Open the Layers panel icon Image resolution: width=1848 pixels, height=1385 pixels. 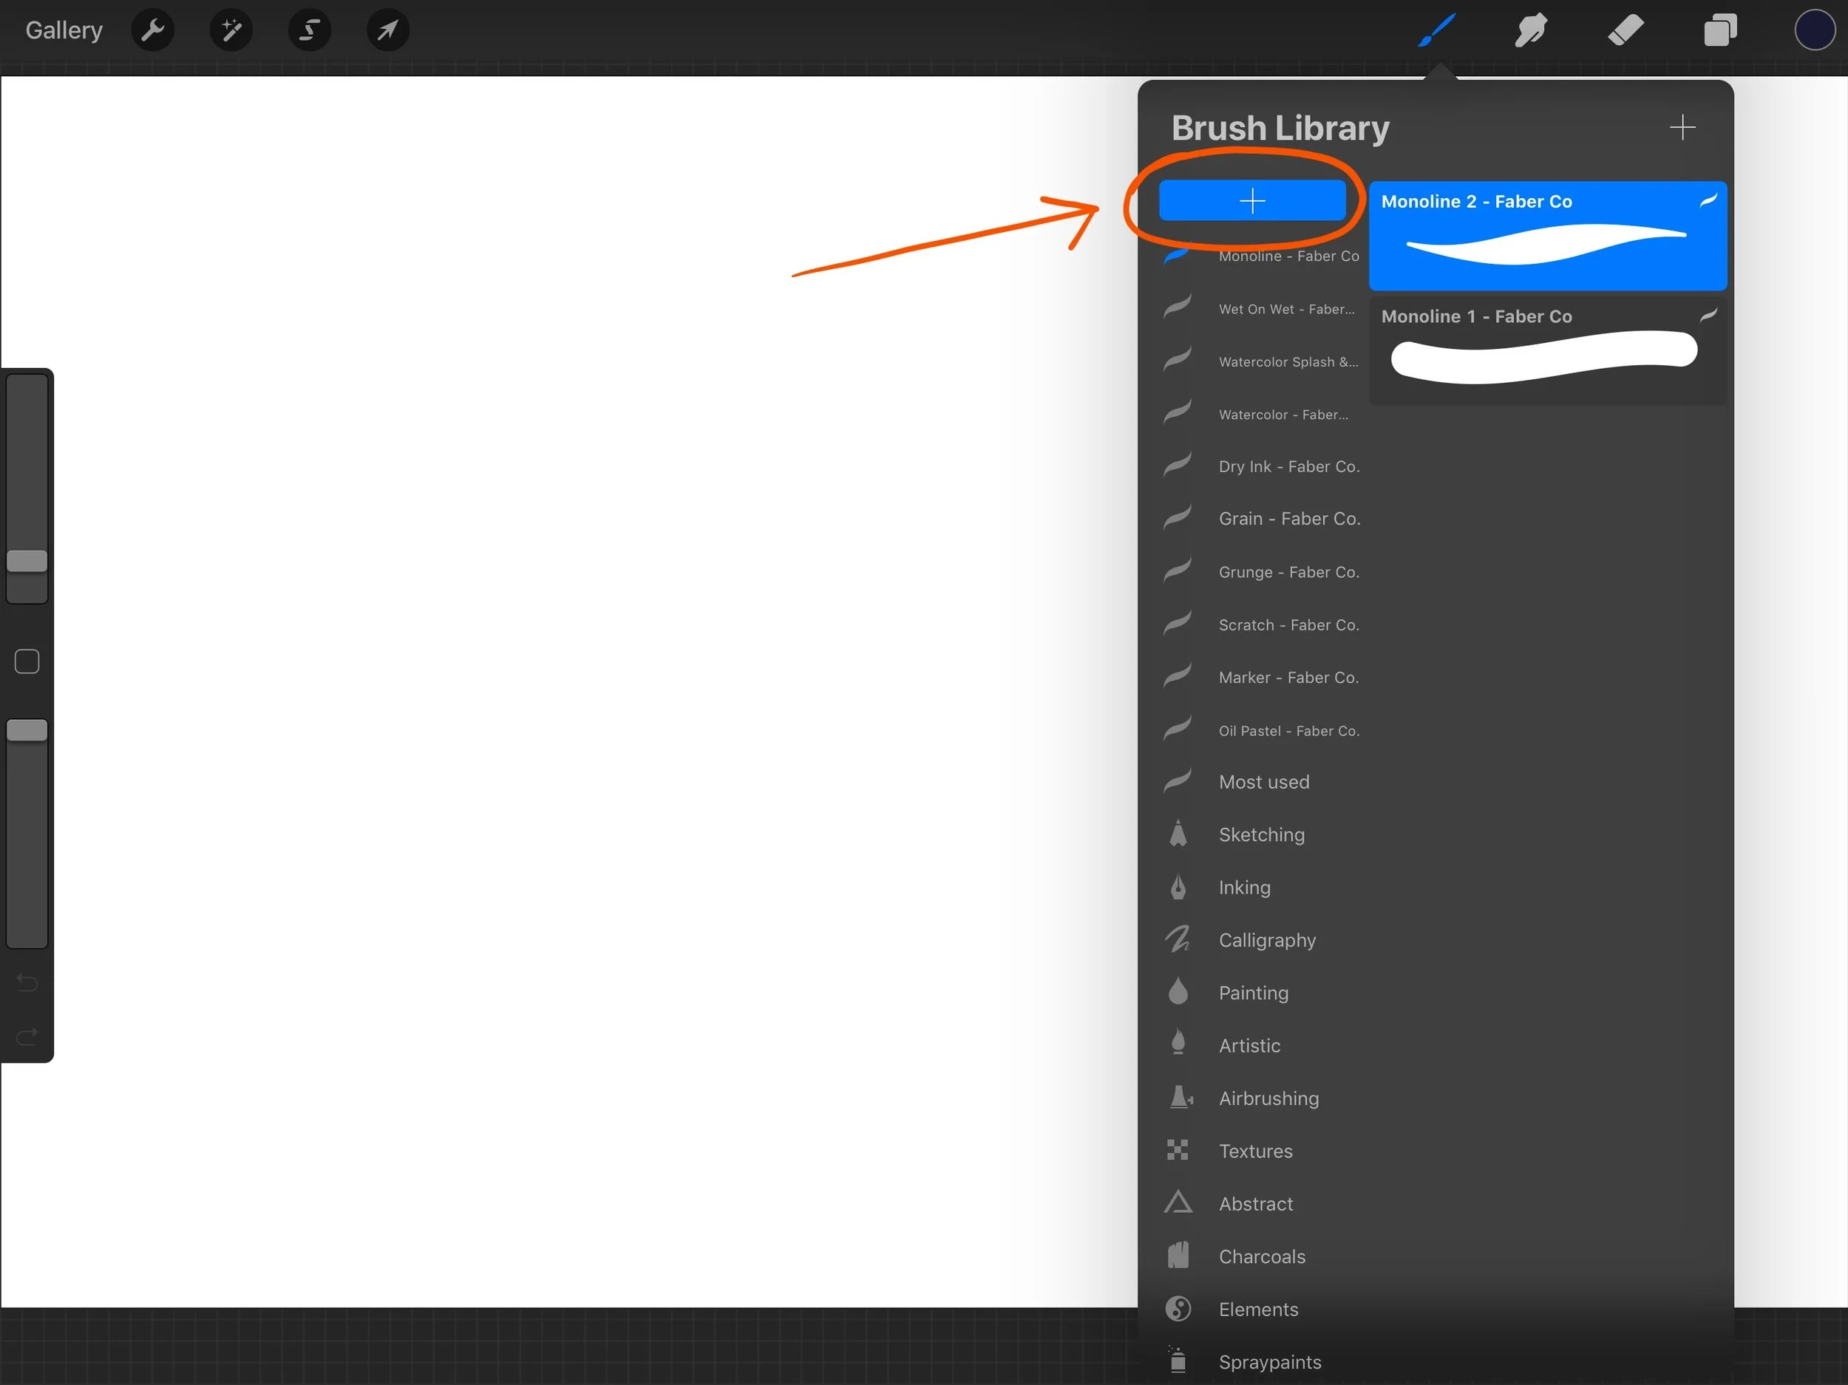1719,31
